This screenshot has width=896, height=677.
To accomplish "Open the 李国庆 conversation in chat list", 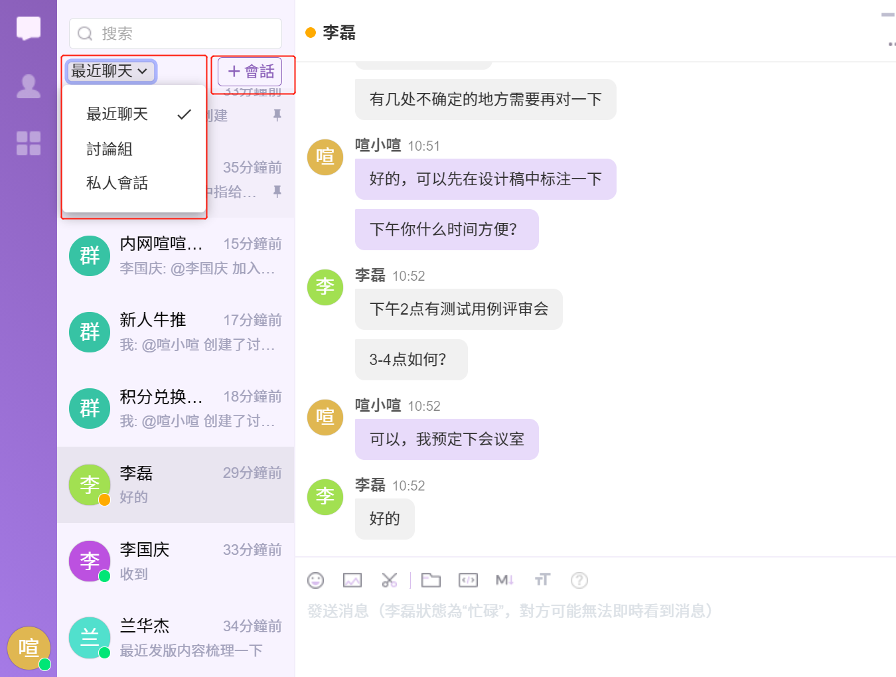I will [x=176, y=562].
